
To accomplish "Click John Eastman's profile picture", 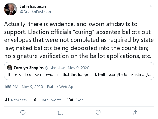I will click(10, 9).
